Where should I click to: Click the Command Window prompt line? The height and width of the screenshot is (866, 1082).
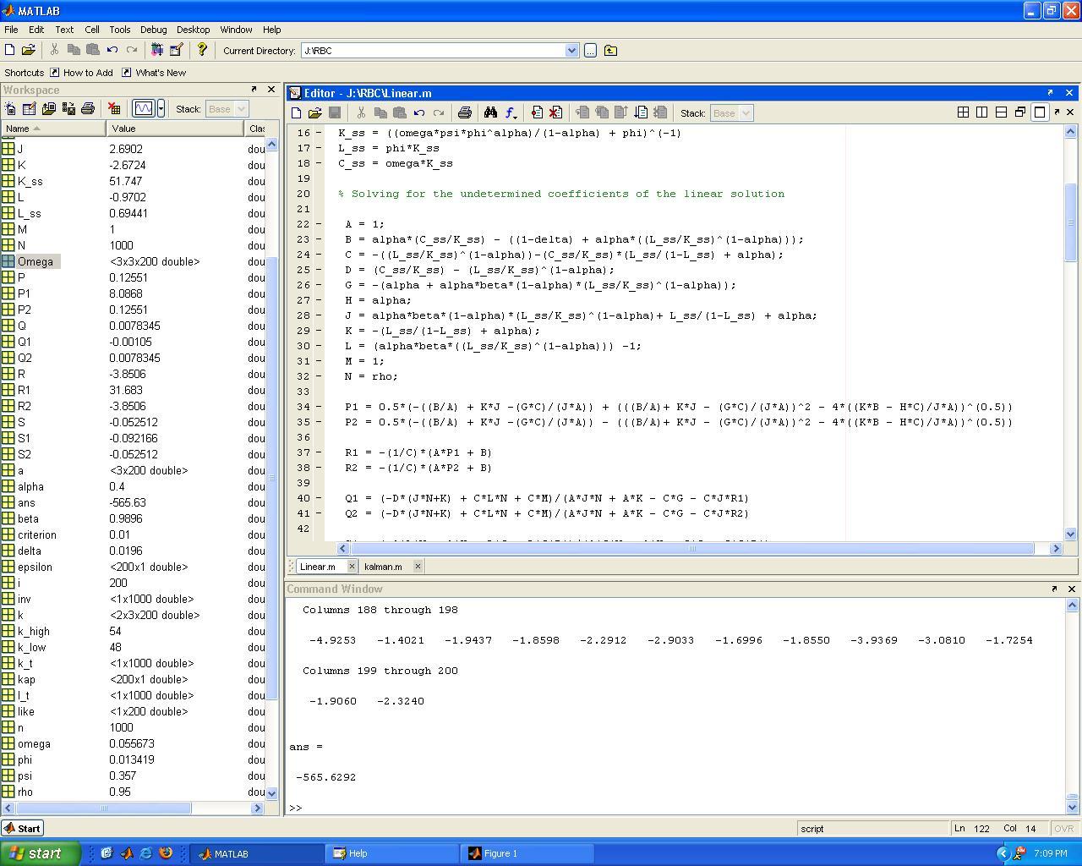(x=675, y=808)
